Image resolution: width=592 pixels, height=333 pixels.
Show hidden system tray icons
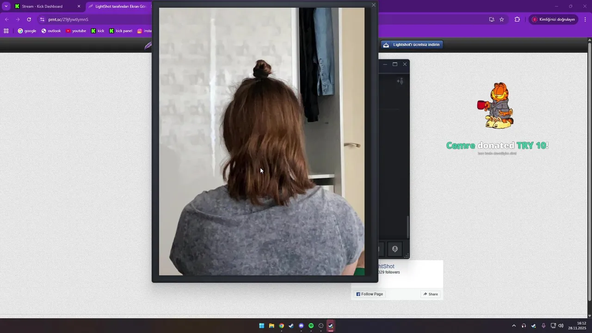click(x=513, y=326)
